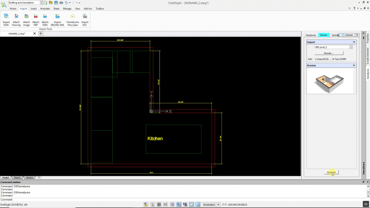Click the help question mark in title bar

click(354, 9)
